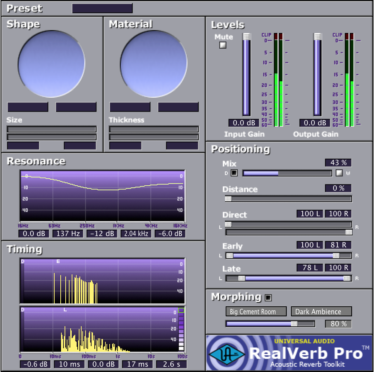Select the Distance 0 % value field

[338, 188]
